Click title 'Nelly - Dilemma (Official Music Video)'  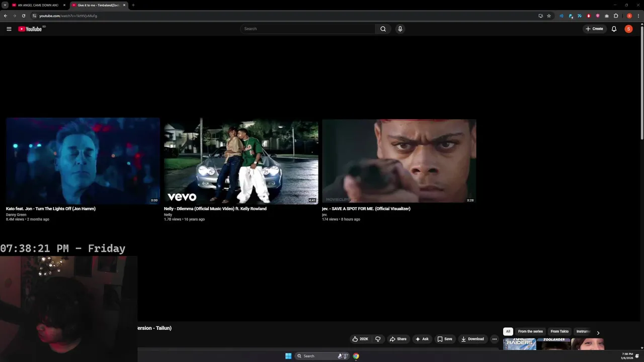[x=215, y=209]
